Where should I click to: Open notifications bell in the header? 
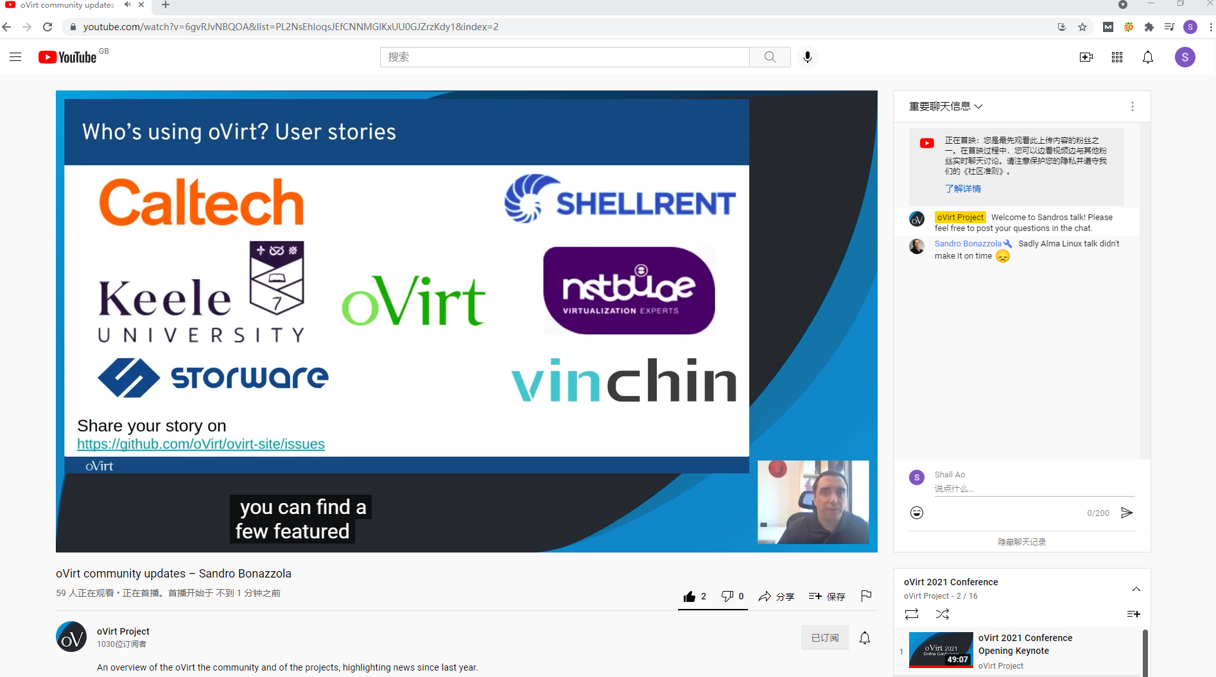[x=1148, y=57]
